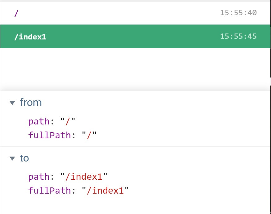Click the 'path' key under from
271x214 pixels.
[39, 121]
